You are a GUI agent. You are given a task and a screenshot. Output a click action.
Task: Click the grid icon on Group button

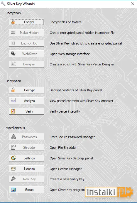(13, 190)
